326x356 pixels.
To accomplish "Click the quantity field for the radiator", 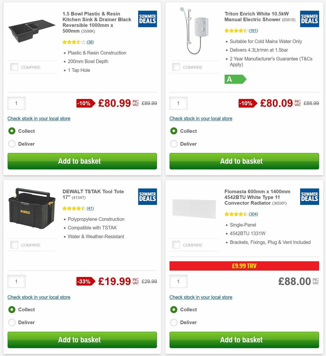I will (x=178, y=281).
